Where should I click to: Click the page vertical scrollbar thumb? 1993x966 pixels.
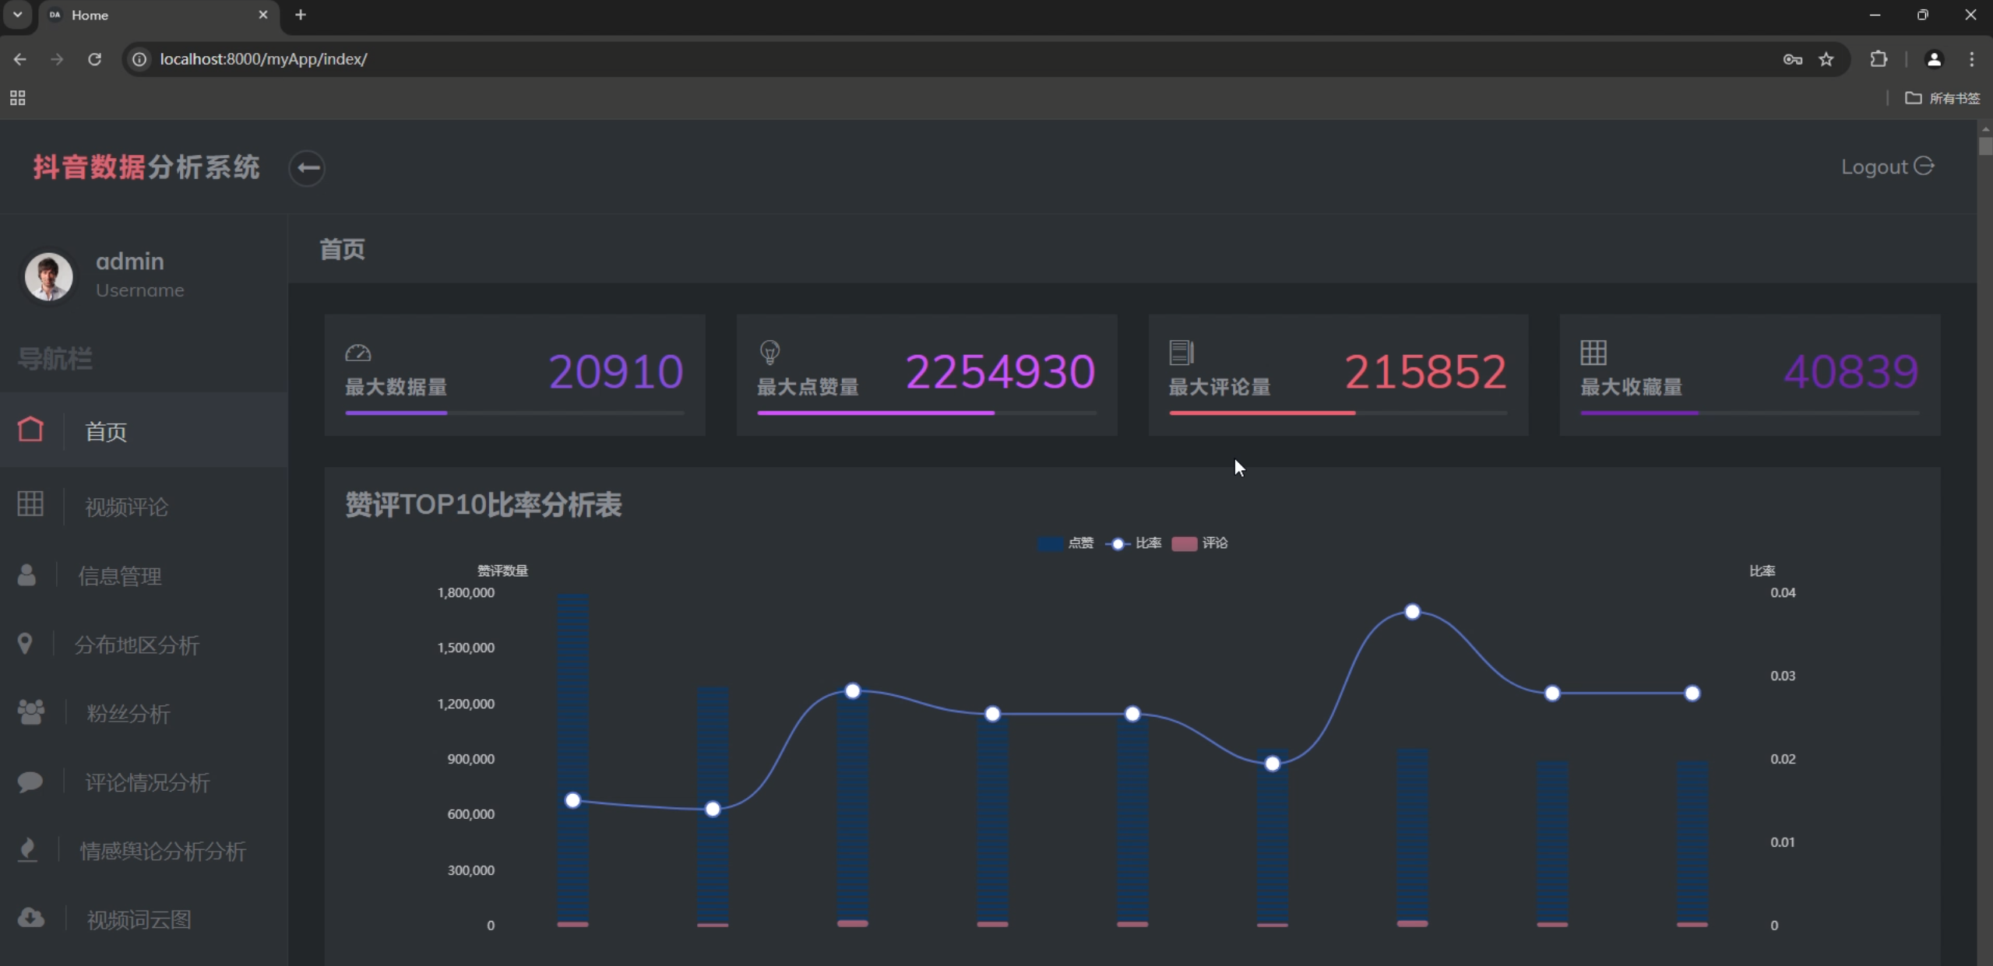tap(1985, 145)
